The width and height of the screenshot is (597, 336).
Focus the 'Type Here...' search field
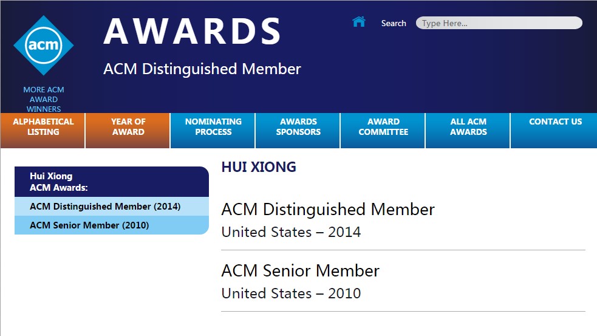point(499,23)
